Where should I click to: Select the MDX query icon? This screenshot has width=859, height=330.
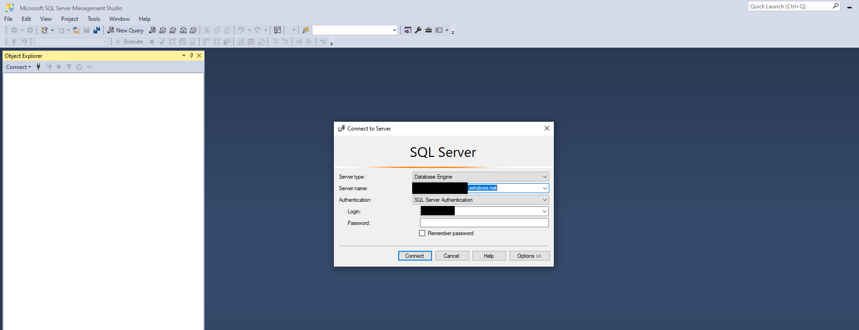[x=163, y=30]
